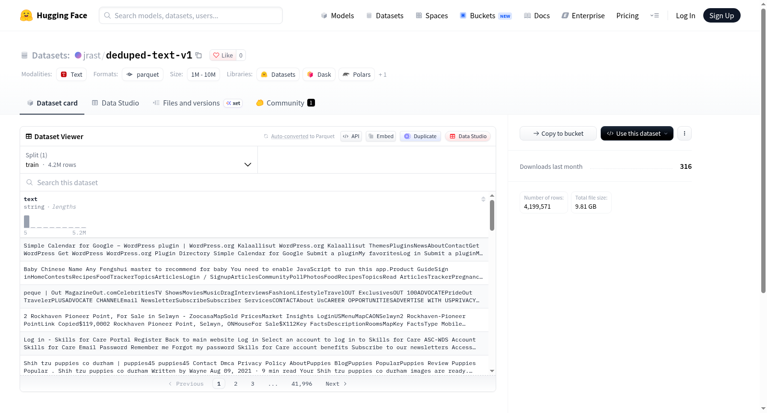Focus the Search models, datasets, users field
Image resolution: width=767 pixels, height=413 pixels.
191,15
